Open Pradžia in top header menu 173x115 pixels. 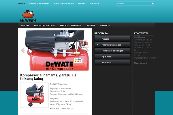(22, 3)
